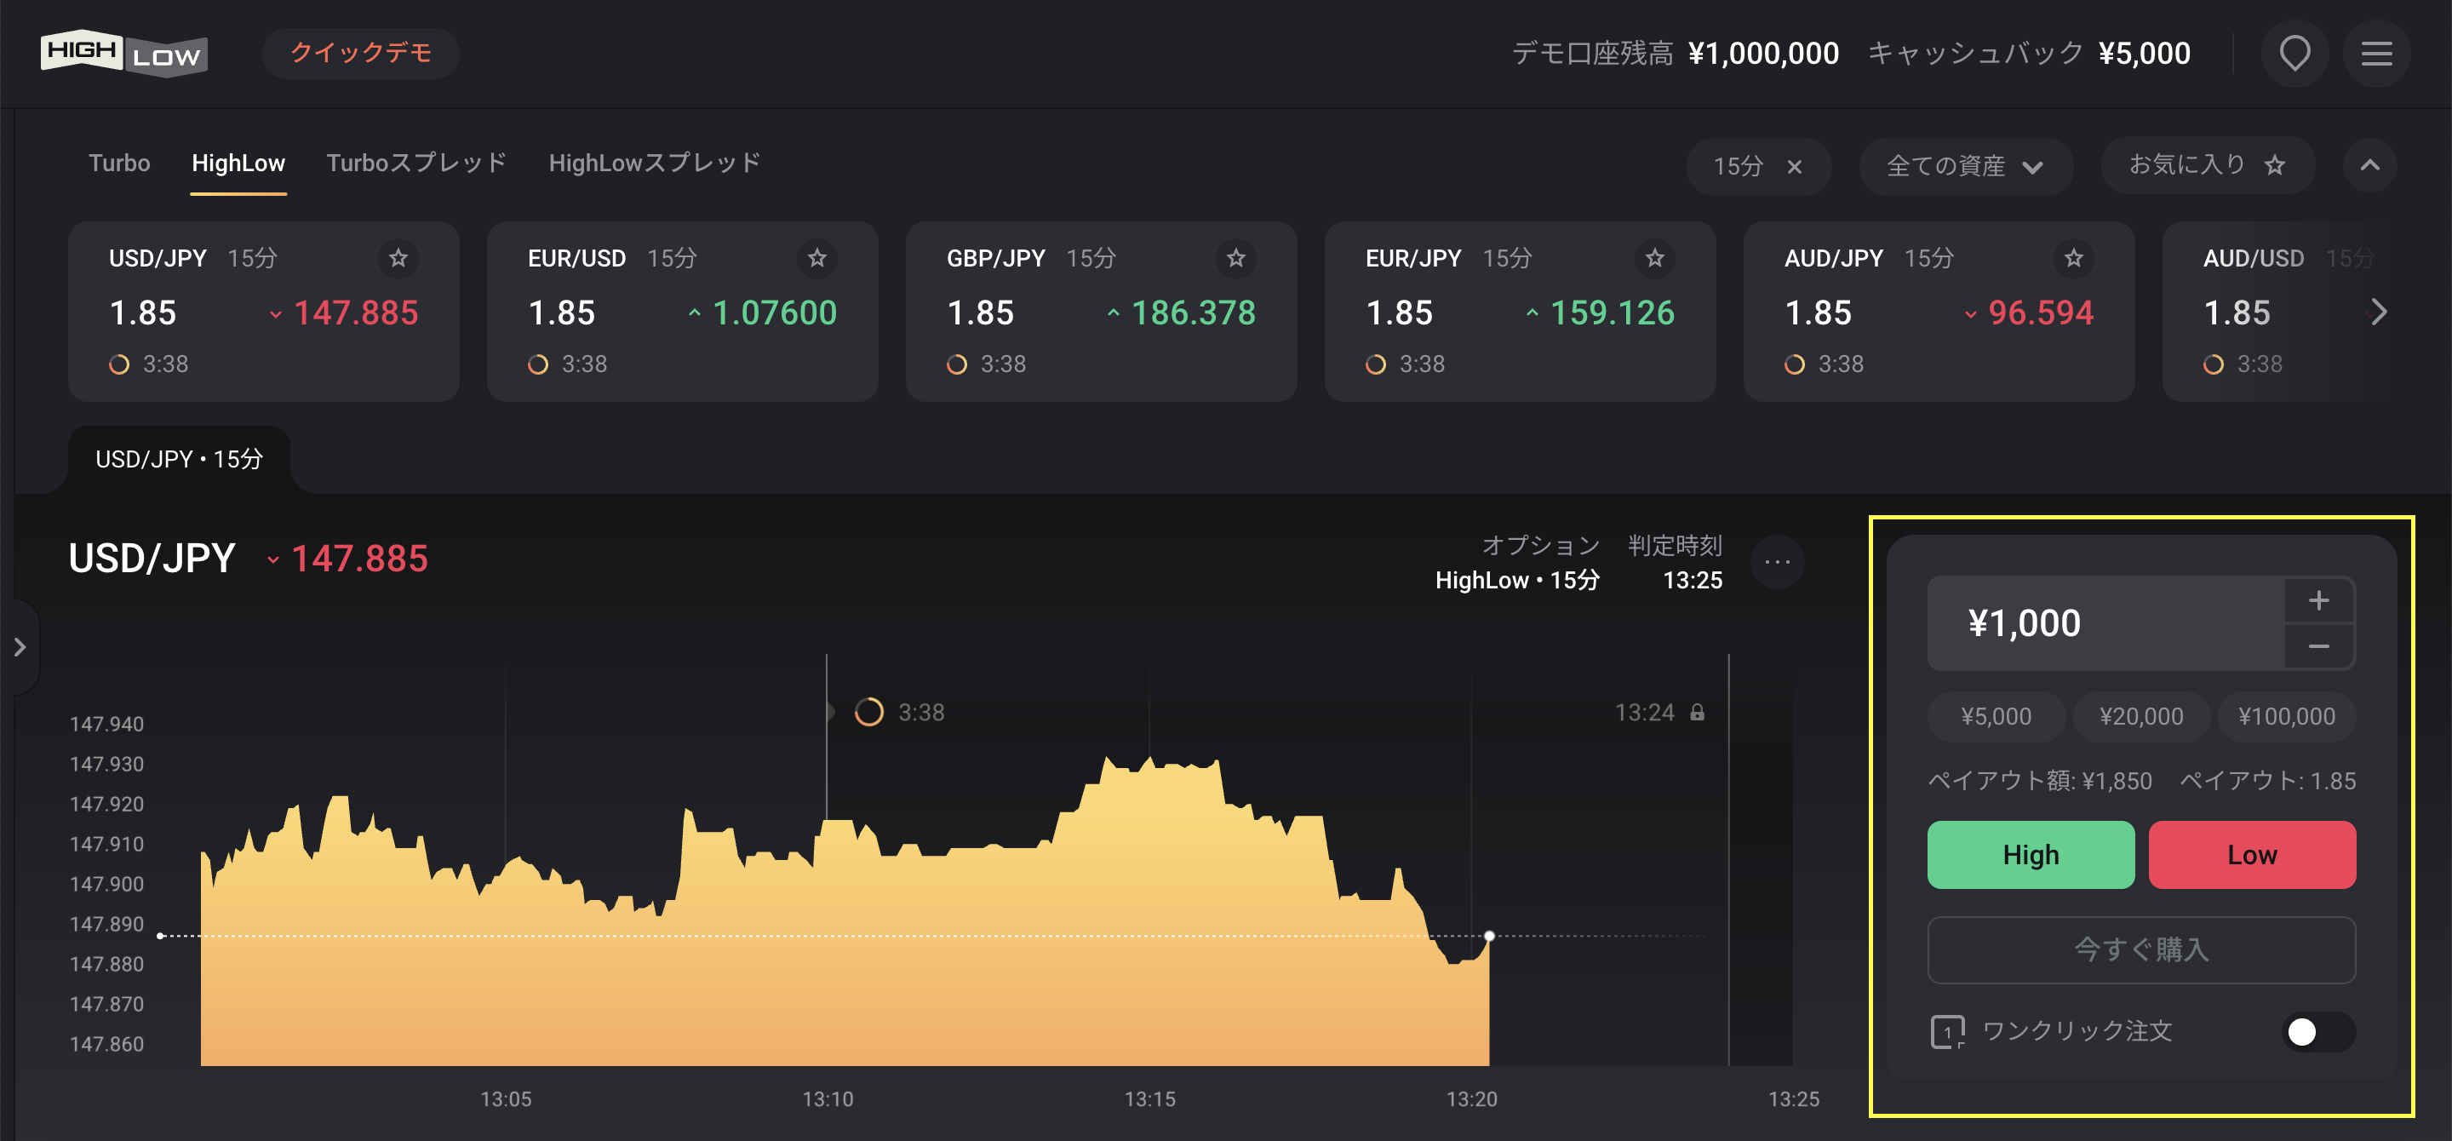
Task: Choose the ¥5,000 preset amount
Action: [x=1996, y=715]
